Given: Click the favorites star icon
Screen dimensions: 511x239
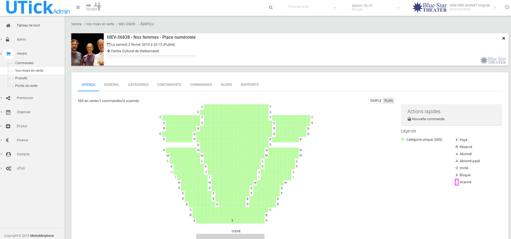Looking at the screenshot, I should tap(507, 7).
